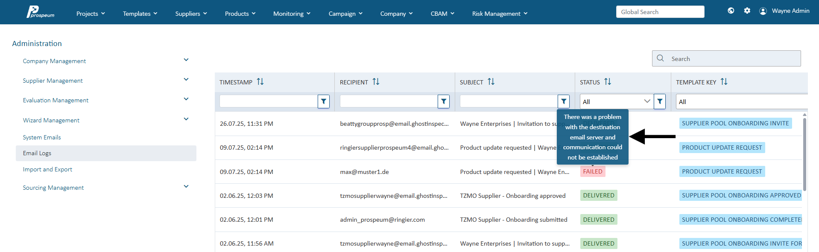
Task: Open Import and Export page
Action: click(47, 169)
